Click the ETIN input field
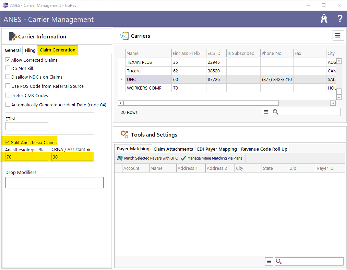The width and height of the screenshot is (347, 270). [27, 126]
